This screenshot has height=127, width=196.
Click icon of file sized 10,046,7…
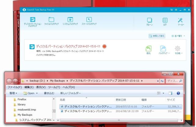pos(62,111)
